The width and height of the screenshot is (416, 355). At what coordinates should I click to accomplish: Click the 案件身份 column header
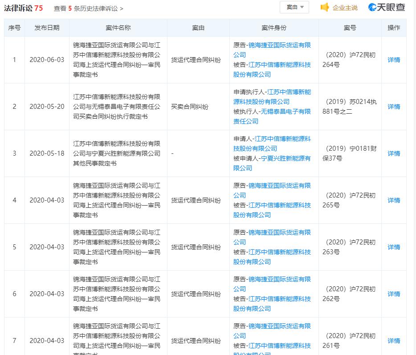click(x=274, y=28)
